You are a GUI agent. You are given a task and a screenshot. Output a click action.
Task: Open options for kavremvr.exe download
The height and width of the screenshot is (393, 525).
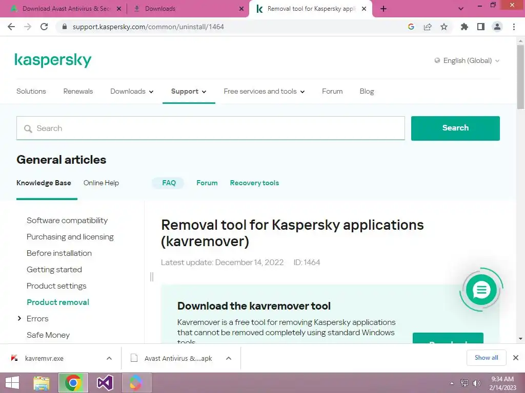[x=109, y=358]
